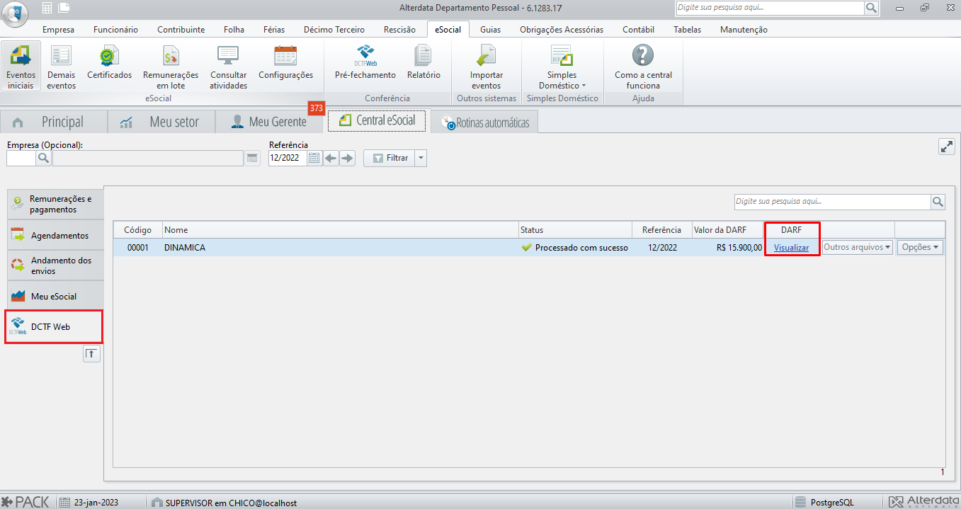Switch to the Meu setor tab
The height and width of the screenshot is (509, 961).
click(161, 122)
